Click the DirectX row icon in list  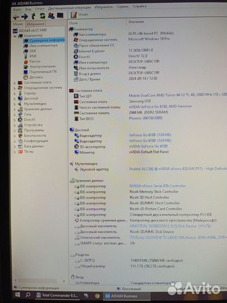click(76, 57)
